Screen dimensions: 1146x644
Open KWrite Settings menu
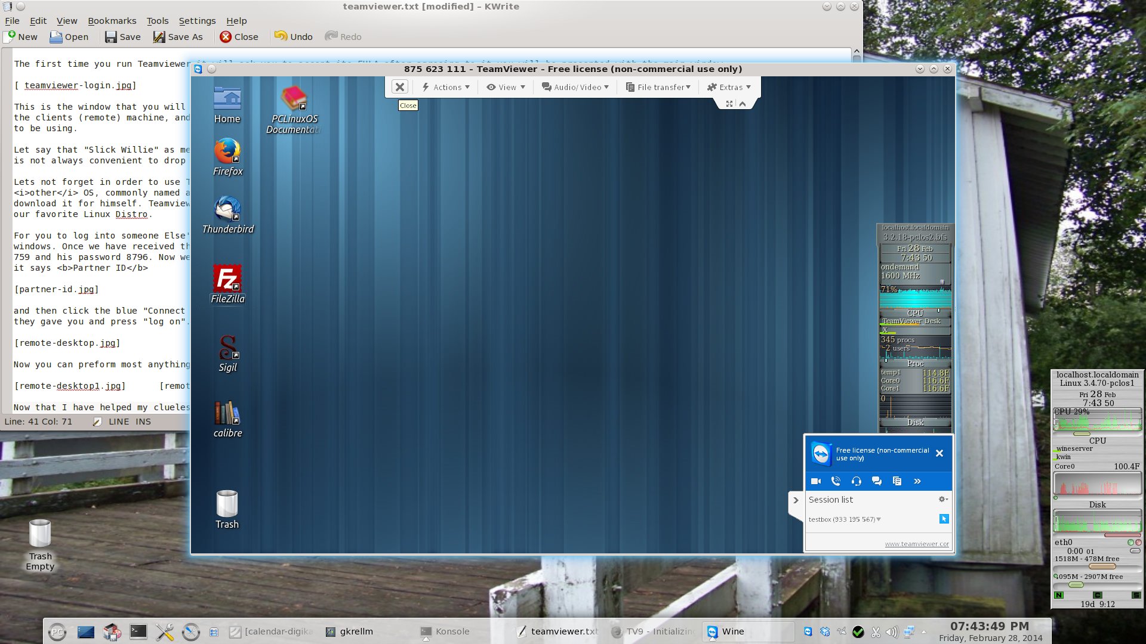[x=197, y=21]
